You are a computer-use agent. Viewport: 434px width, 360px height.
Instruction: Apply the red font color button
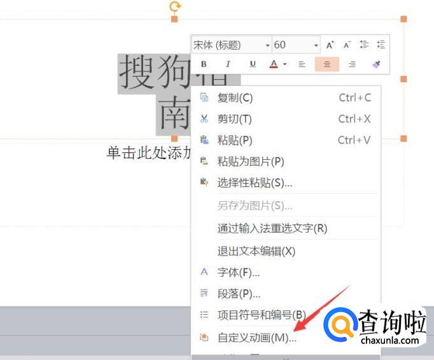[274, 64]
